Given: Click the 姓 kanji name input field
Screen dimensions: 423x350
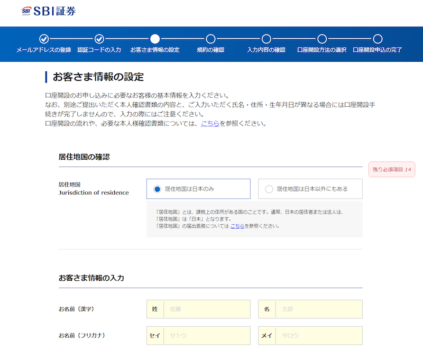Looking at the screenshot, I should [207, 309].
